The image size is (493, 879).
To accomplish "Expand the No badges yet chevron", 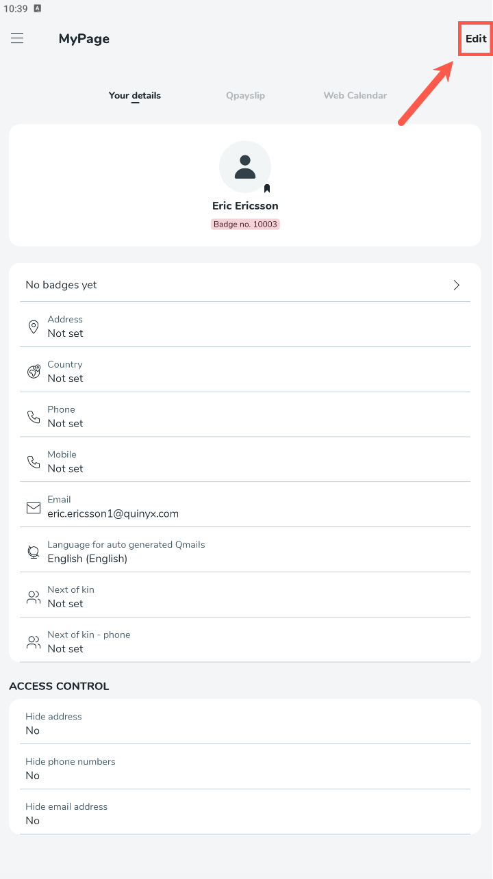I will click(x=457, y=285).
